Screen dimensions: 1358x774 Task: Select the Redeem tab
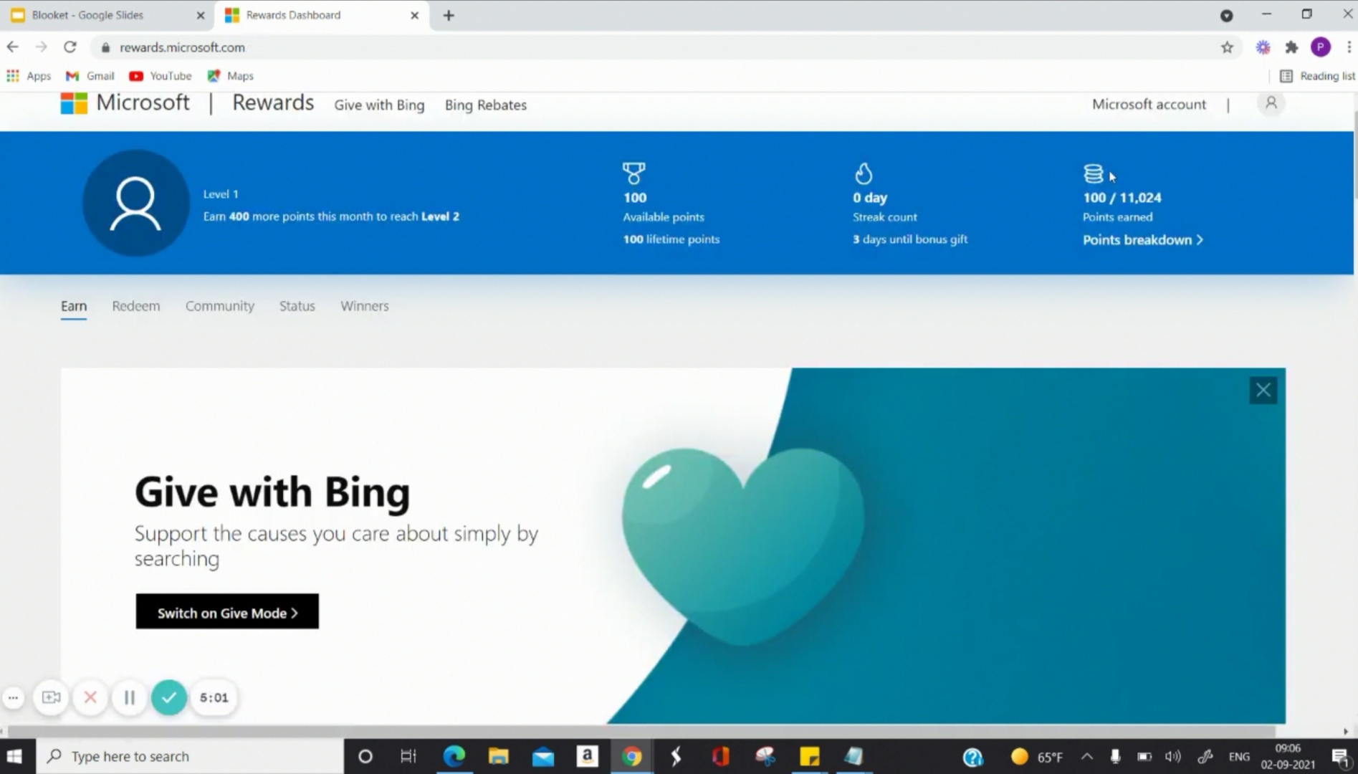[136, 306]
